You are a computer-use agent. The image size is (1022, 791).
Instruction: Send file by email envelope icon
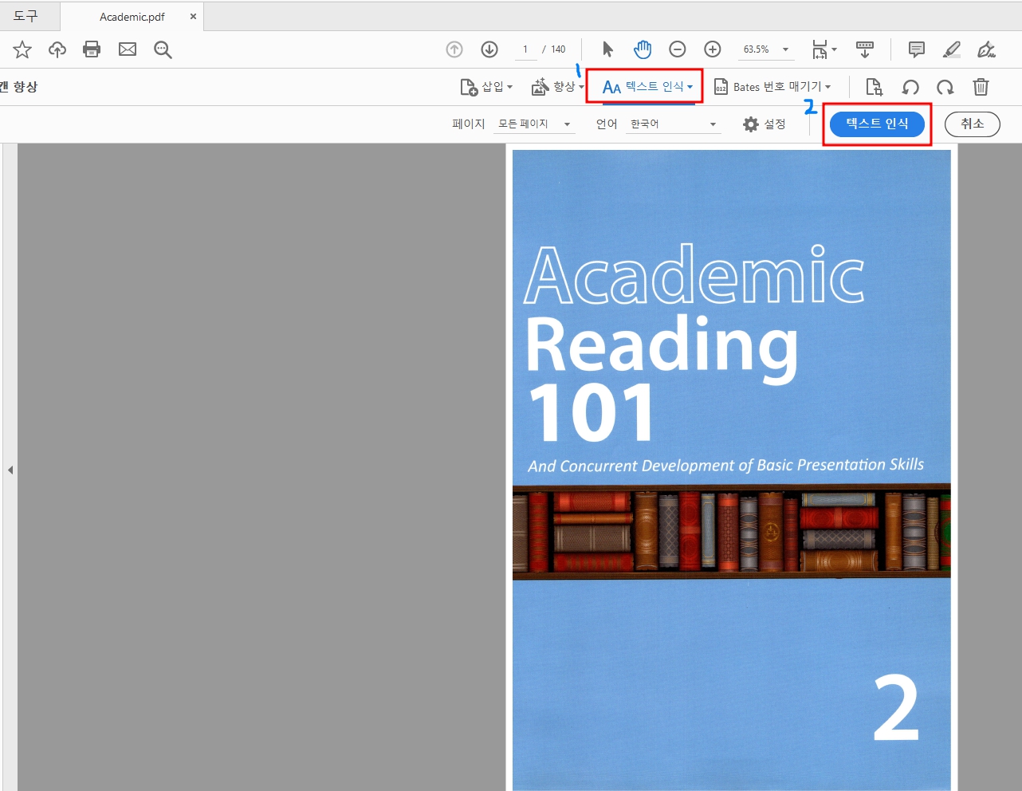click(x=128, y=49)
